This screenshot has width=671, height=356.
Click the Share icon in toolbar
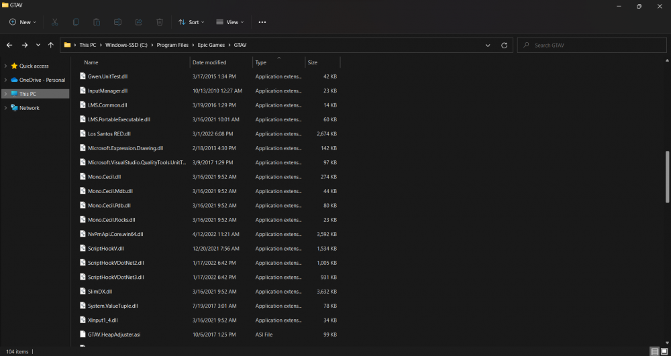coord(138,22)
